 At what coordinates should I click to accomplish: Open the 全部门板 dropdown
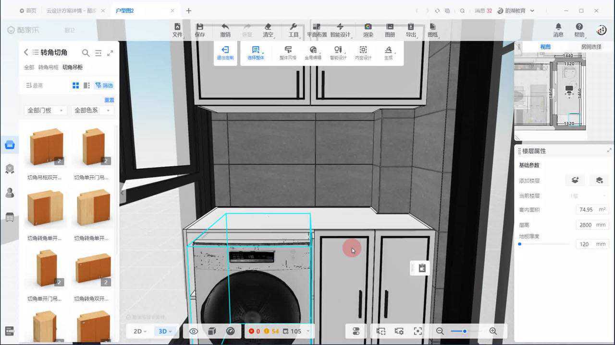pos(45,110)
